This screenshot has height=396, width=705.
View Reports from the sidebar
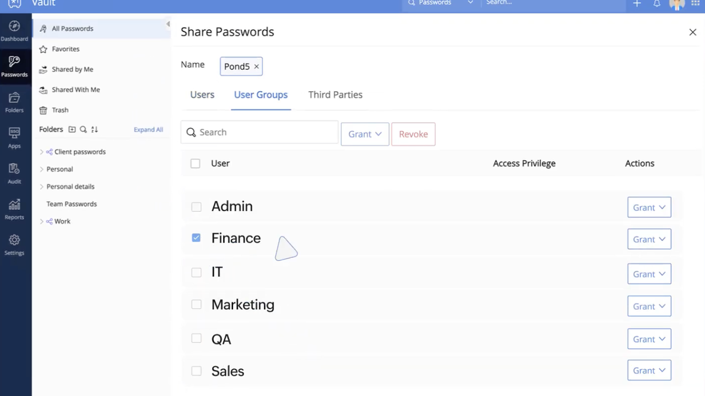[14, 209]
